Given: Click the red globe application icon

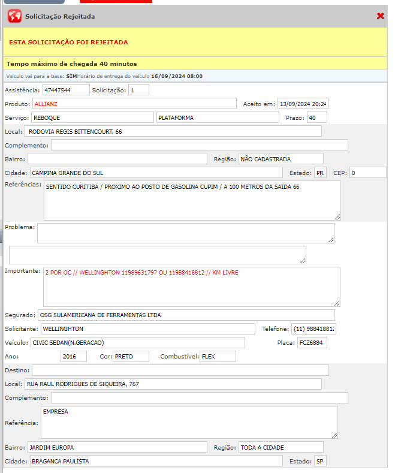Looking at the screenshot, I should pos(14,16).
